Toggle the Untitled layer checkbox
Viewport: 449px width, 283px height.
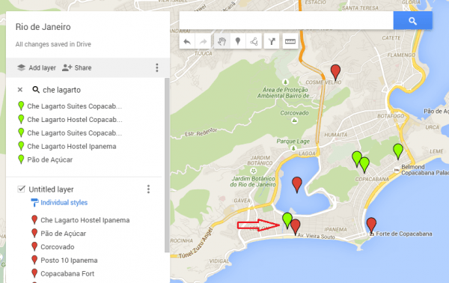pyautogui.click(x=21, y=189)
